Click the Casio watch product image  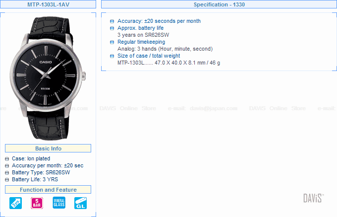pyautogui.click(x=48, y=78)
